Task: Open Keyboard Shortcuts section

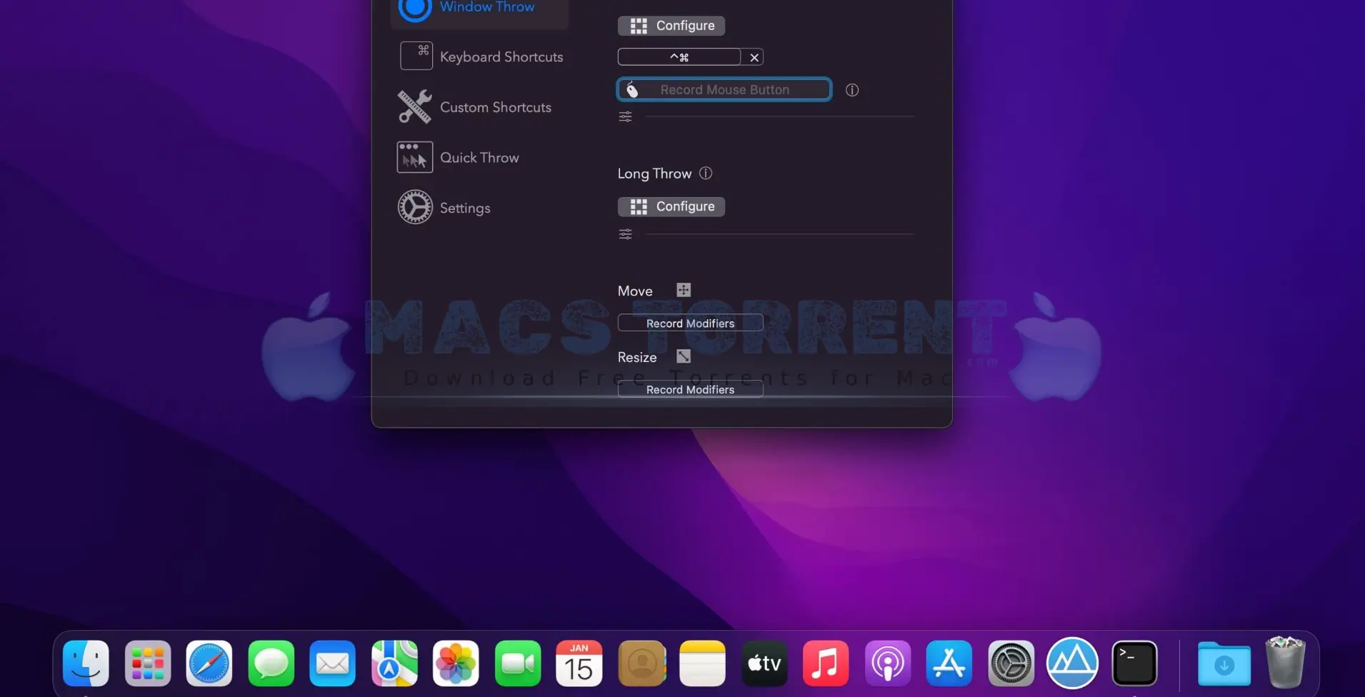Action: (x=481, y=56)
